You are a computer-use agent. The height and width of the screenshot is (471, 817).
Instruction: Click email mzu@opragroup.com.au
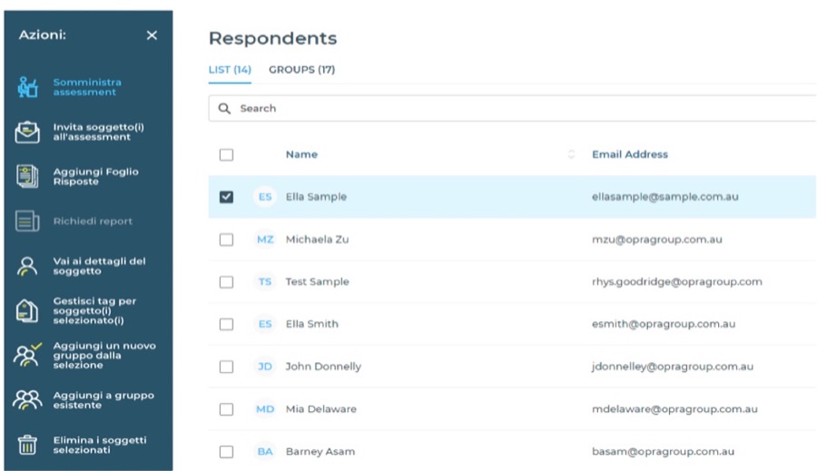coord(657,240)
